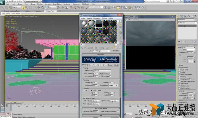Select the HDRI sky material sample slot

[x=99, y=24]
